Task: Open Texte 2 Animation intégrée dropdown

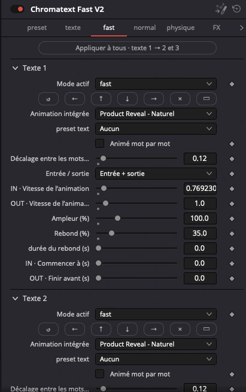Action: 156,344
